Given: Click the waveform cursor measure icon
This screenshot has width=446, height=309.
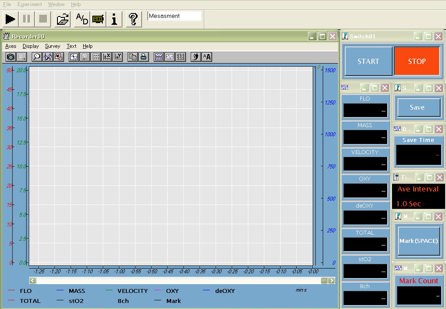Looking at the screenshot, I should point(47,57).
